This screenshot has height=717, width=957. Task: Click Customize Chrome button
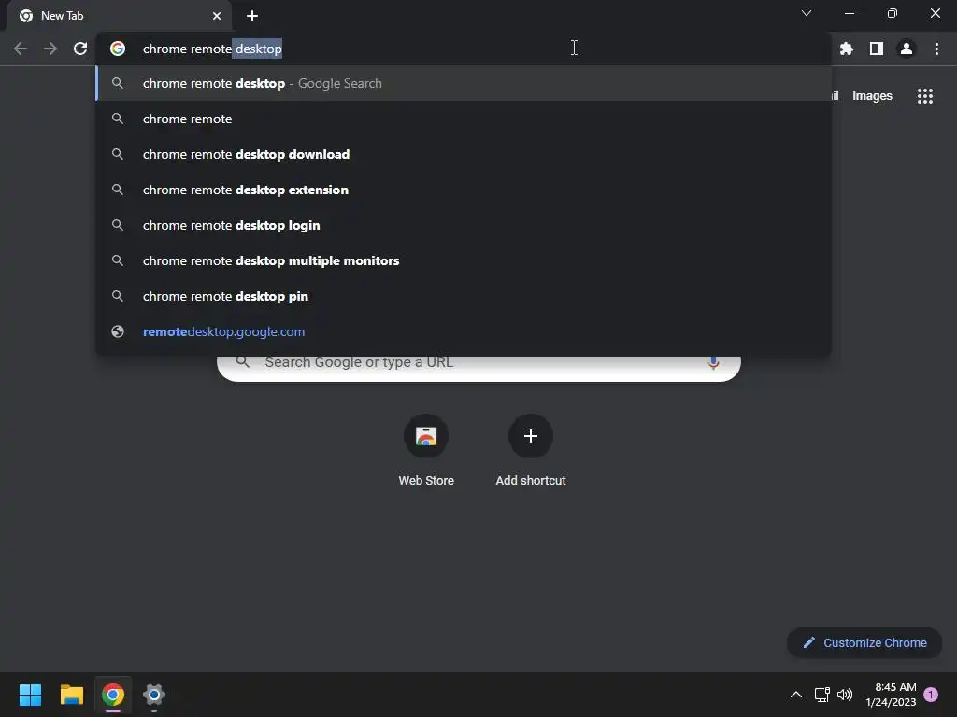[864, 642]
